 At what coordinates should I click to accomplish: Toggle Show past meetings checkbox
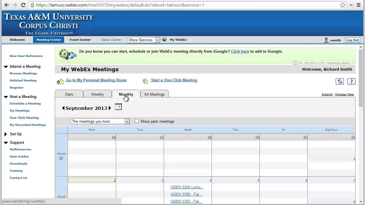(x=137, y=121)
